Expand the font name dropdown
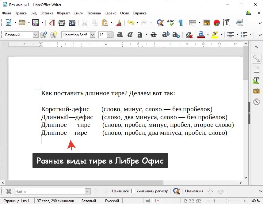This screenshot has height=204, width=263. pos(93,35)
